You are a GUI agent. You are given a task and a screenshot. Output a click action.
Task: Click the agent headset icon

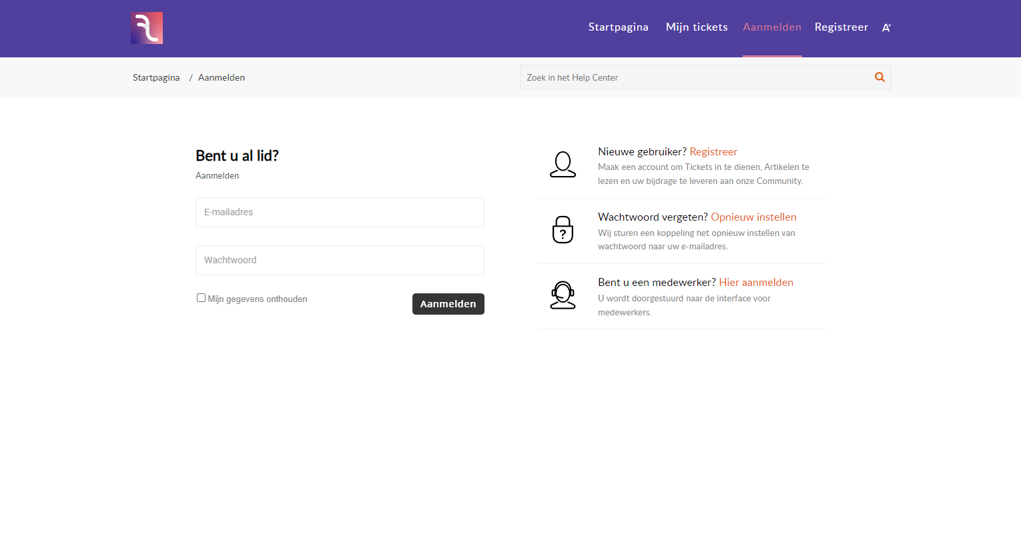563,295
